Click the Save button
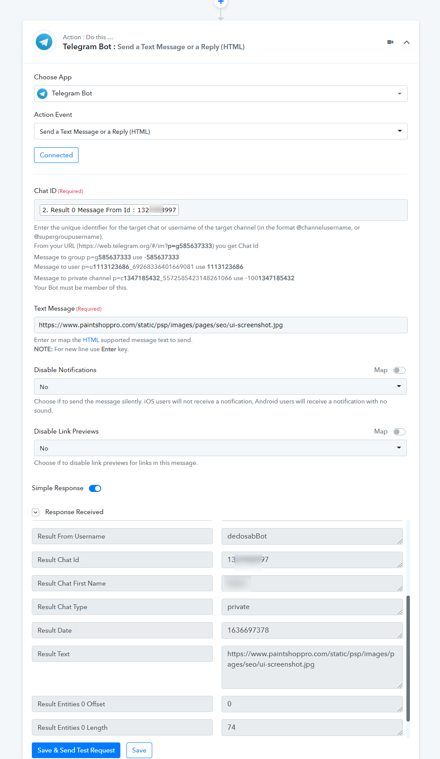This screenshot has width=440, height=759. click(139, 750)
